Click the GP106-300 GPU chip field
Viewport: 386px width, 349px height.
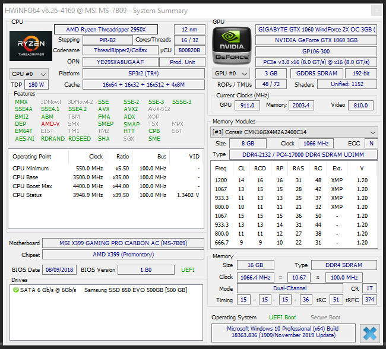316,52
